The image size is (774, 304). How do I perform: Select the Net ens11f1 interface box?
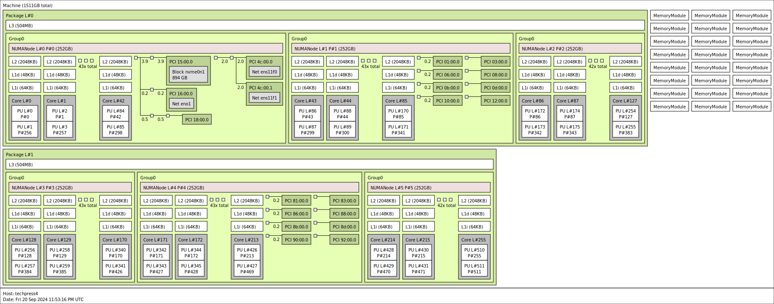pyautogui.click(x=264, y=98)
